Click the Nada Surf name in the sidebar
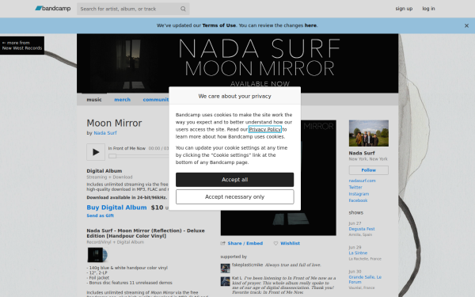Viewport: 475px width, 297px height. (362, 153)
